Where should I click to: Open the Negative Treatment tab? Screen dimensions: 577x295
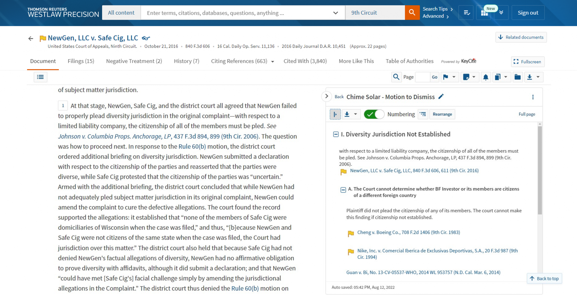tap(134, 61)
